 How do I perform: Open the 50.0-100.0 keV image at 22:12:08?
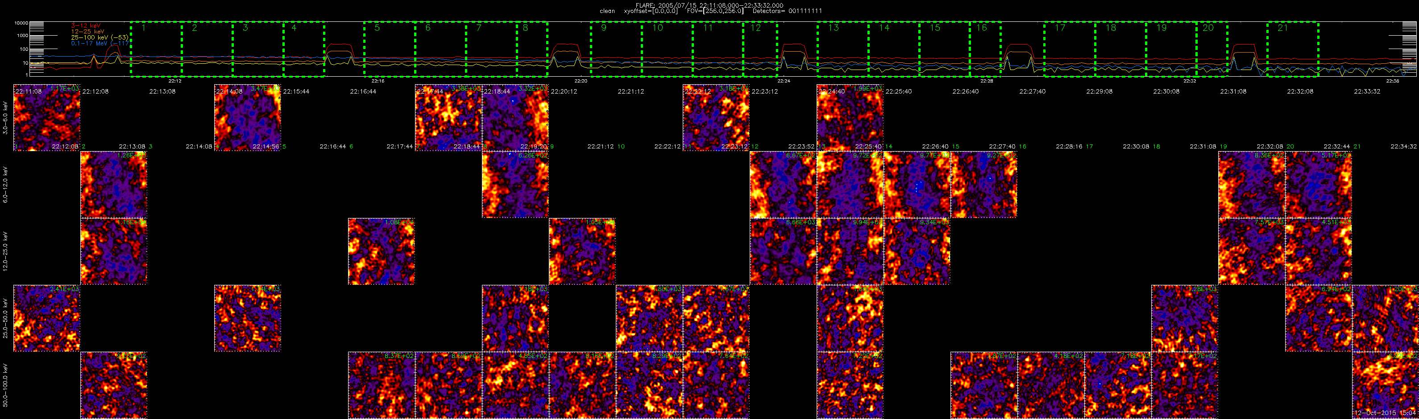tap(114, 385)
